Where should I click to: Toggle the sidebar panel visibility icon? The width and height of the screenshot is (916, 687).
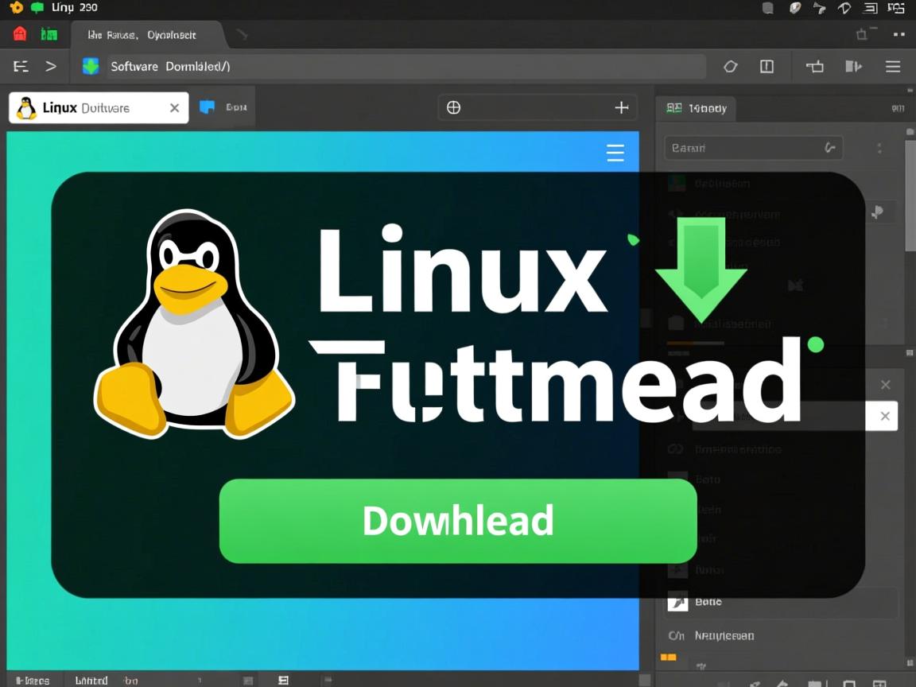click(853, 66)
